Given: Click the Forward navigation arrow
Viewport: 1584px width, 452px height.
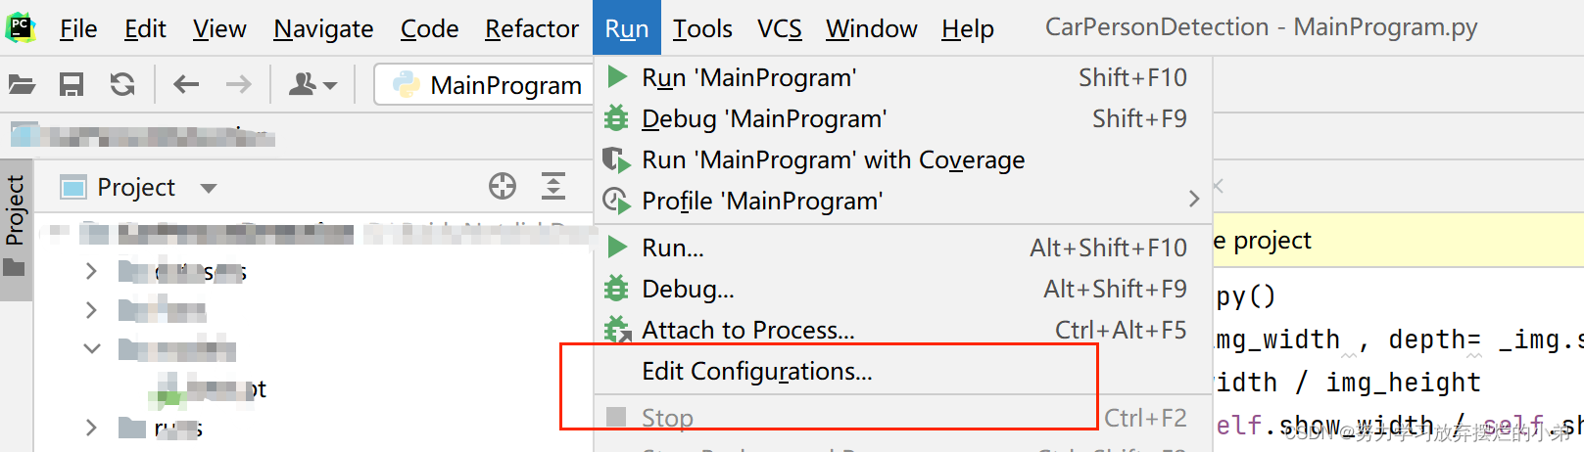Looking at the screenshot, I should (x=238, y=85).
